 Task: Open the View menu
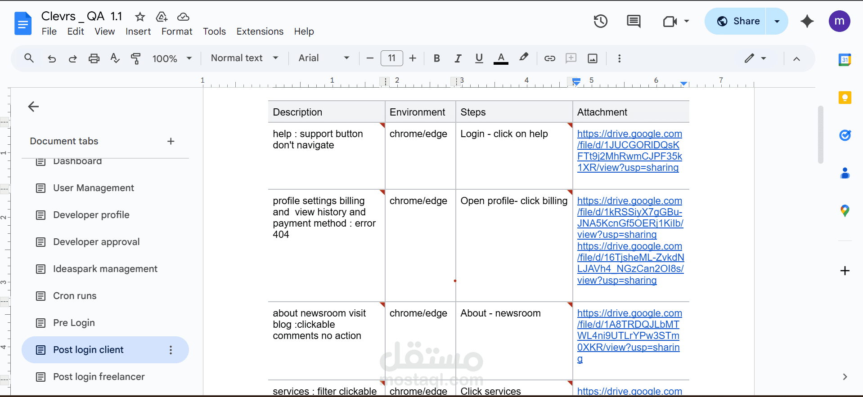click(x=104, y=31)
